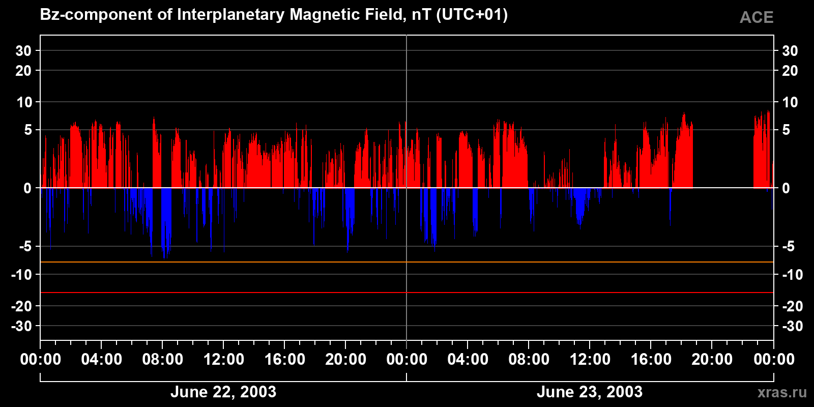The height and width of the screenshot is (407, 814).
Task: Click the "12:00" time label for June 22
Action: [x=224, y=360]
